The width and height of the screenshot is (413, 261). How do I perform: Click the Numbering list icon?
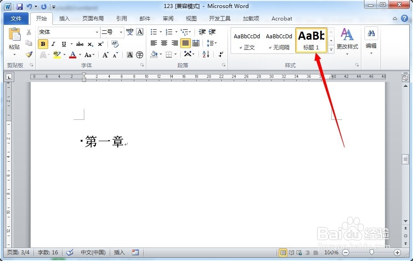[x=169, y=32]
